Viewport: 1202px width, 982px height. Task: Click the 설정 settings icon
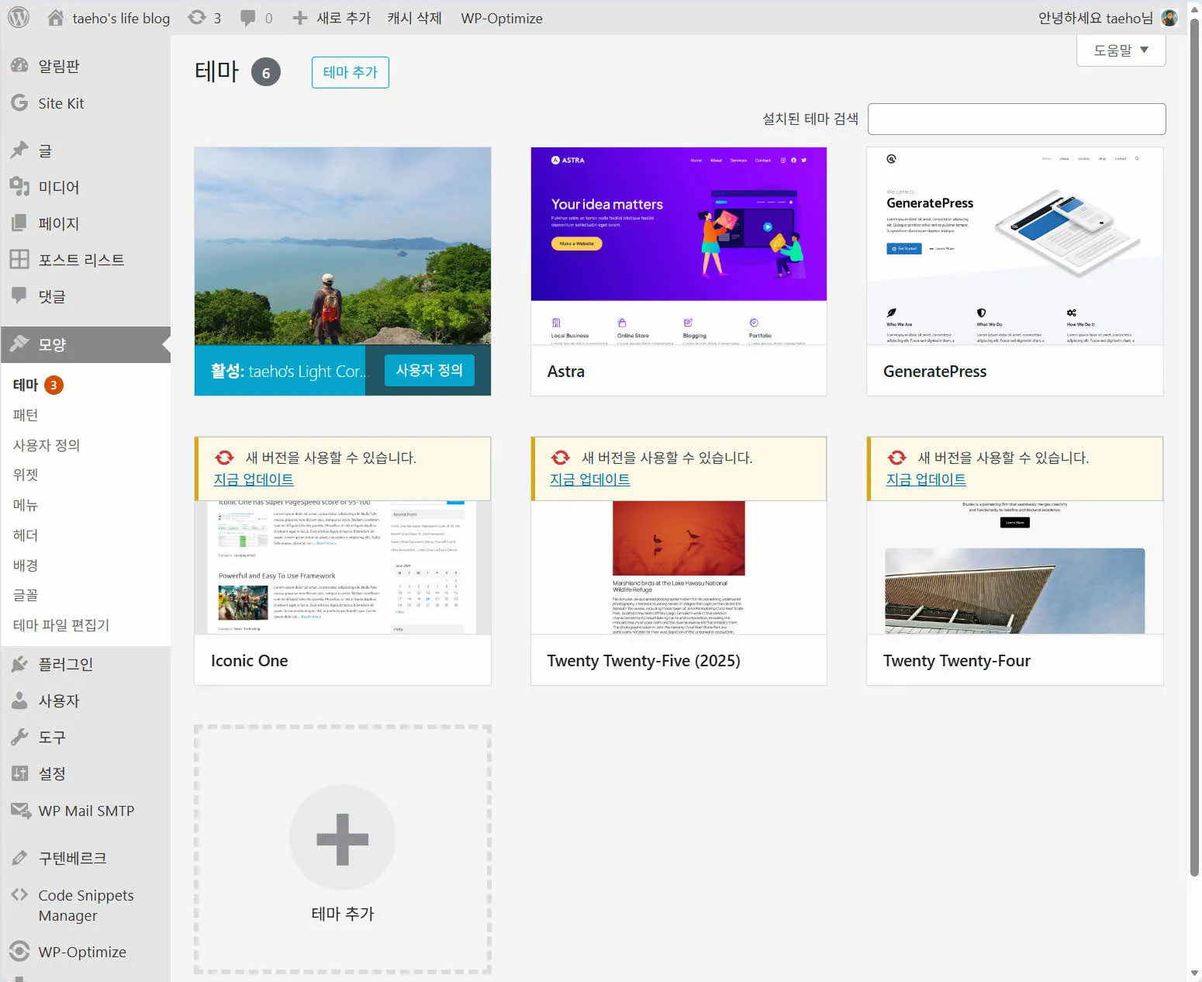coord(19,773)
